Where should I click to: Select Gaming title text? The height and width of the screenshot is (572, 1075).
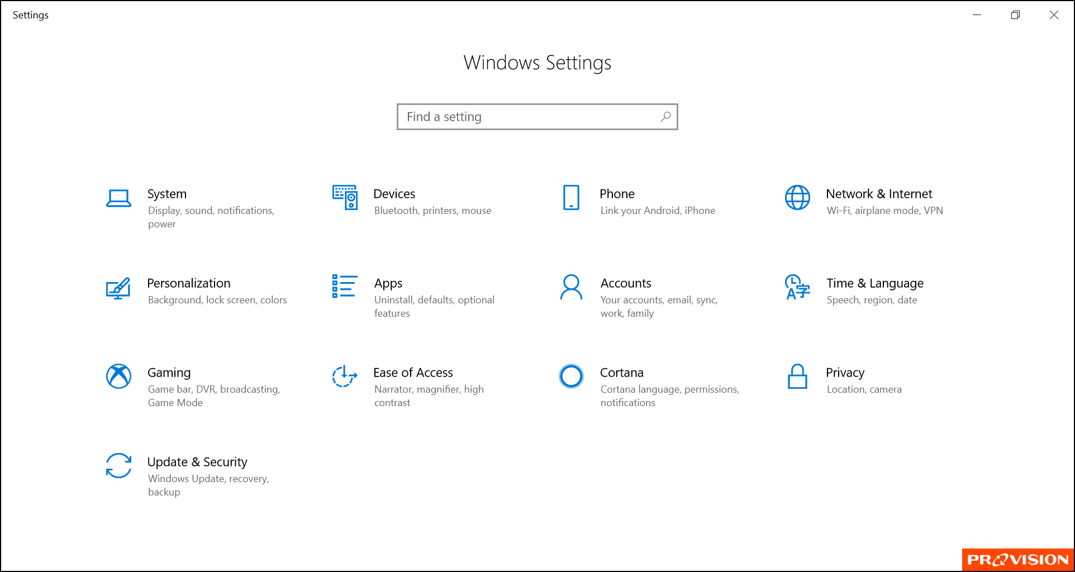coord(169,373)
